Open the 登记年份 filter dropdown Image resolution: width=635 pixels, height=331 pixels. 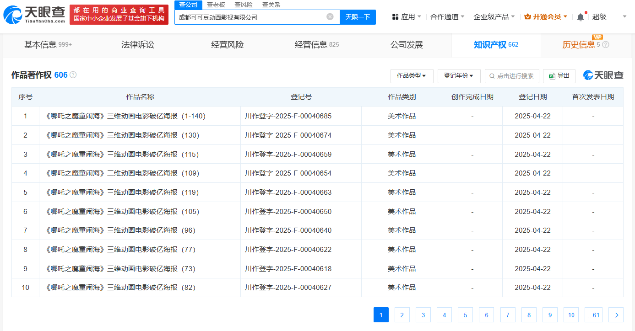[459, 76]
